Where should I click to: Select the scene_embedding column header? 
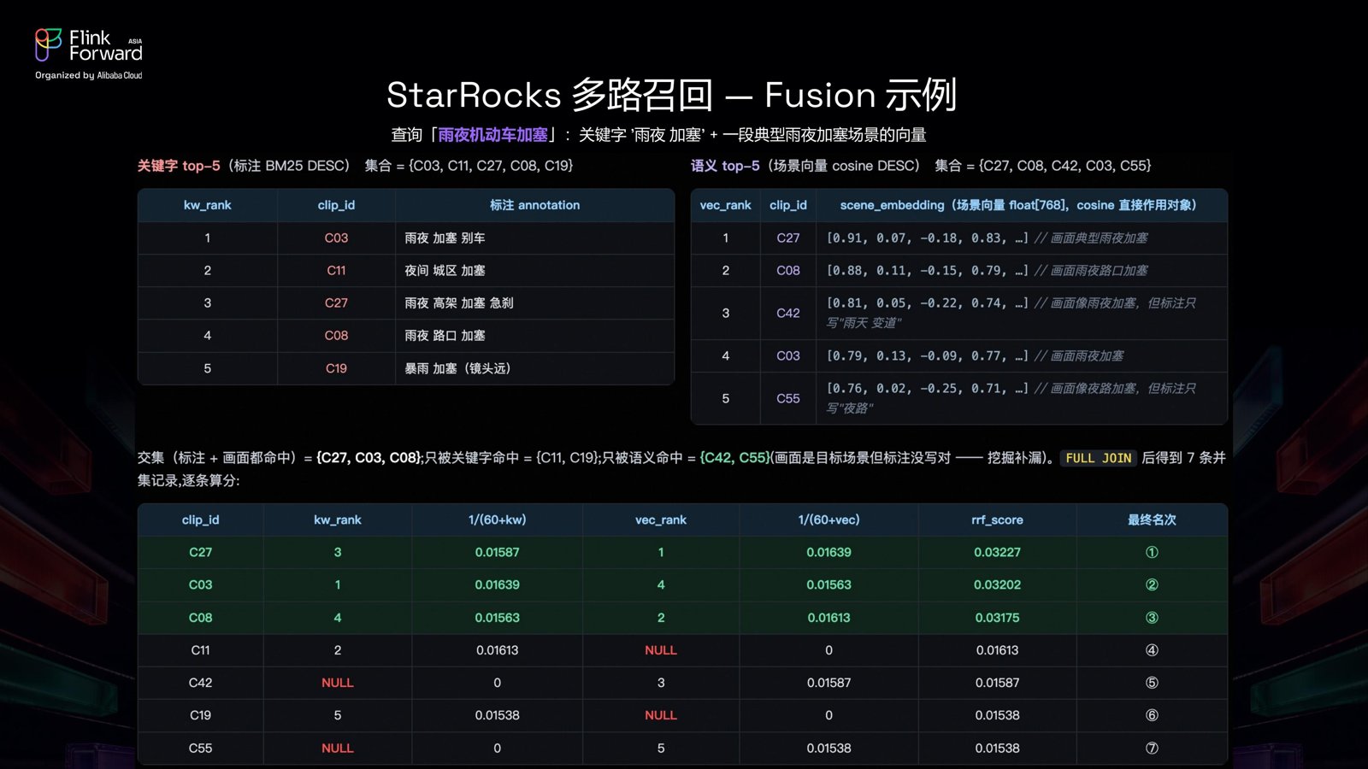pos(1018,205)
